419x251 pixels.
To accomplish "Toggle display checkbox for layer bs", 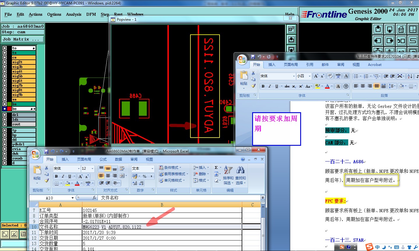I will pyautogui.click(x=5, y=104).
